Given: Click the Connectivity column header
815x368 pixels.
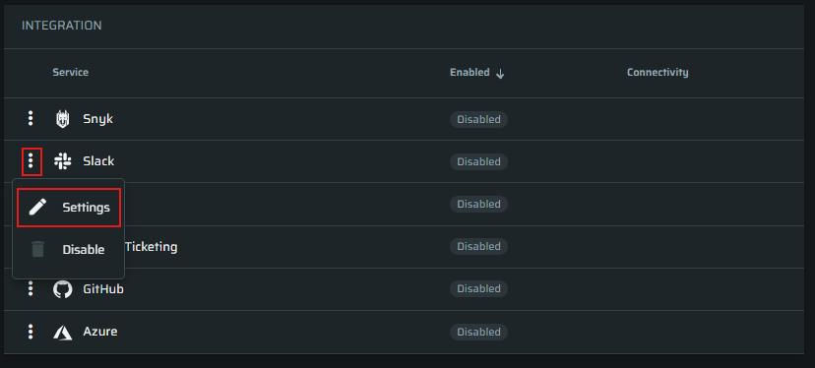Looking at the screenshot, I should (658, 72).
